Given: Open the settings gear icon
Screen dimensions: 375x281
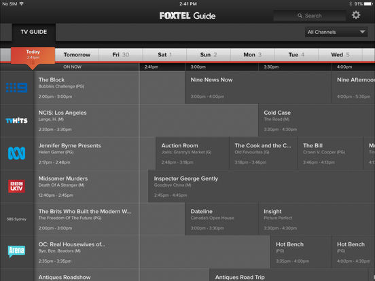Looking at the screenshot, I should [356, 16].
